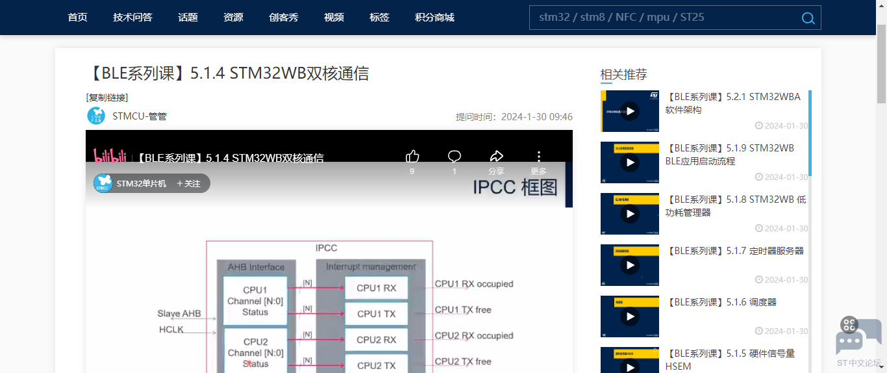Viewport: 887px width, 373px height.
Task: Follow channel with ＋关注 button
Action: pyautogui.click(x=188, y=184)
